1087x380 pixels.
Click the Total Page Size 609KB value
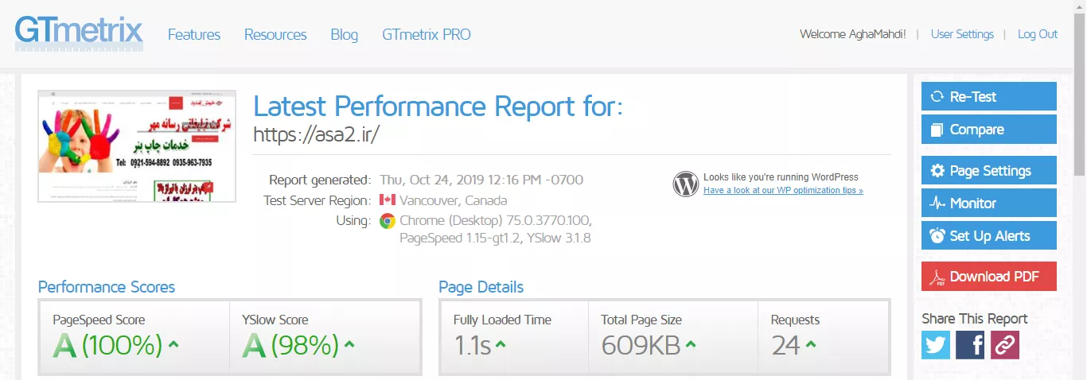[x=641, y=345]
